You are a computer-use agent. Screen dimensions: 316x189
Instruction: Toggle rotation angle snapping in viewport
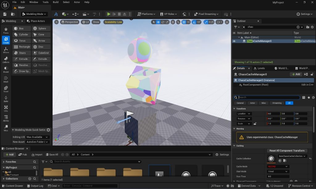194,22
